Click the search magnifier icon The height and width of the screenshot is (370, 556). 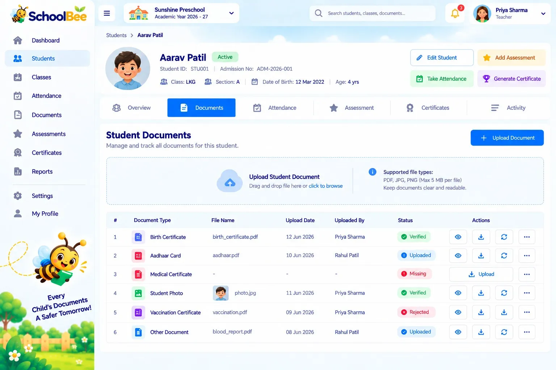319,13
